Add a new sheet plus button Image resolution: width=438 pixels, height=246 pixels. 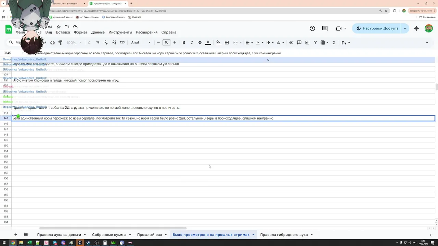pos(15,234)
